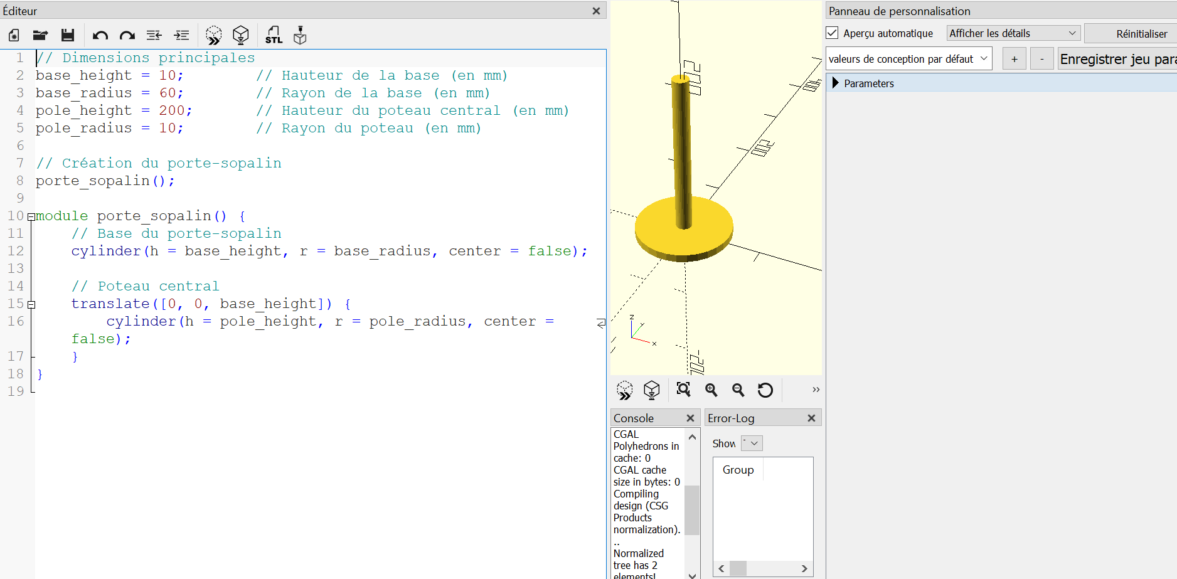Close the Error-Log panel
This screenshot has width=1177, height=579.
click(811, 418)
